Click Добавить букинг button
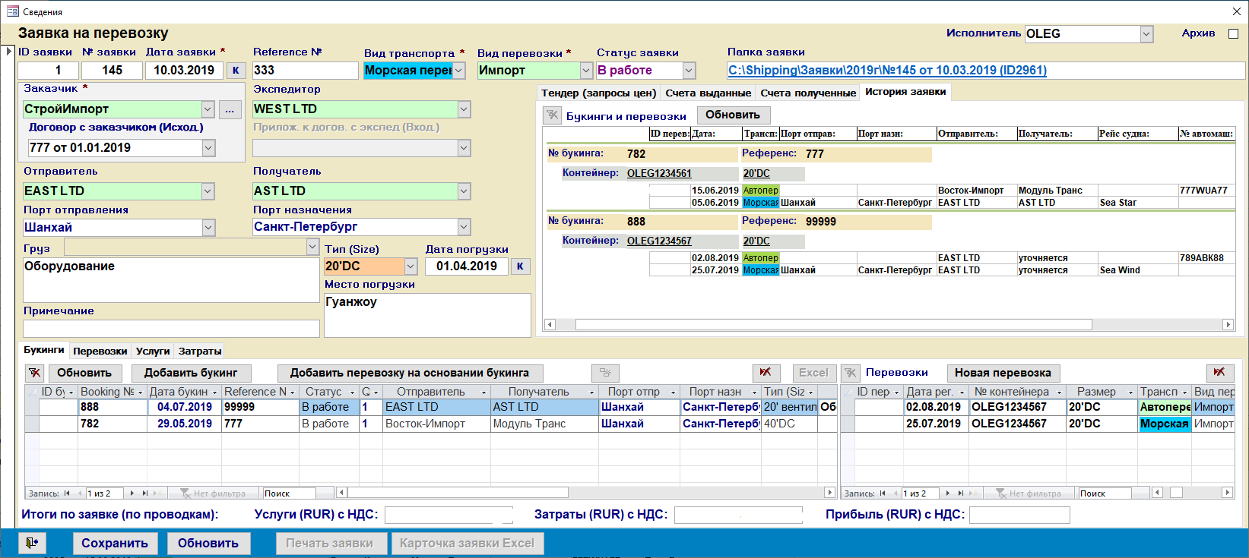This screenshot has width=1249, height=558. [191, 373]
